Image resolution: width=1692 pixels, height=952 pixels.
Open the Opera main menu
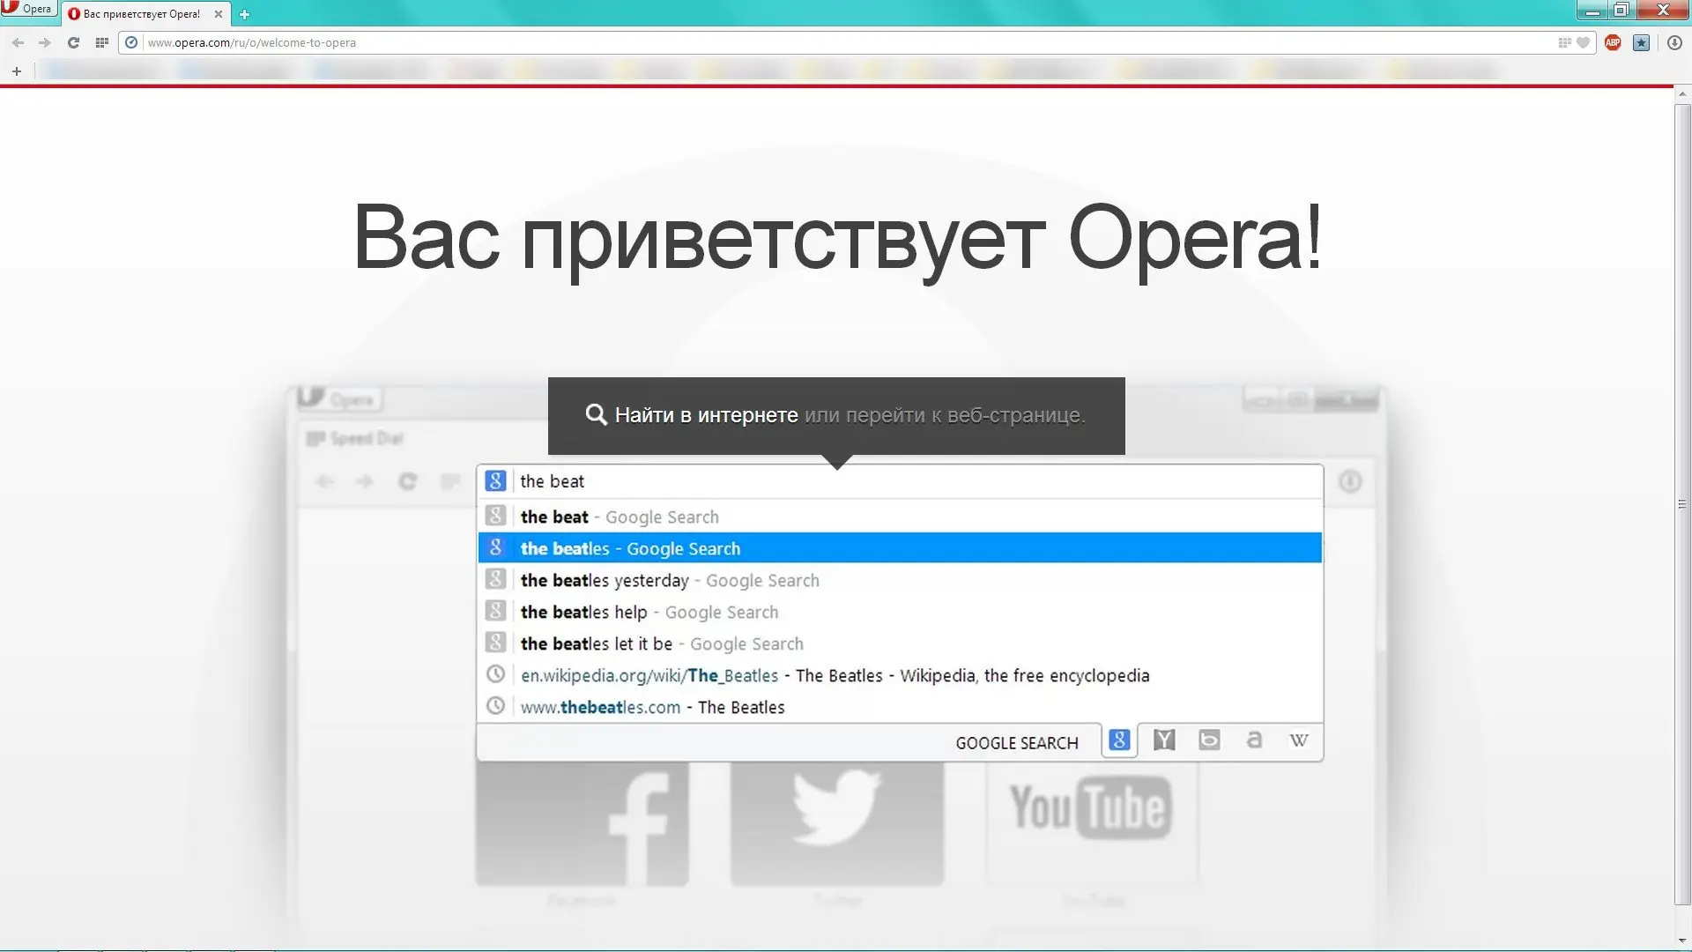pos(28,9)
